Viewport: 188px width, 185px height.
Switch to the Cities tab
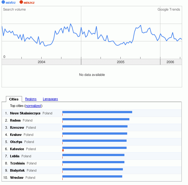[14, 99]
